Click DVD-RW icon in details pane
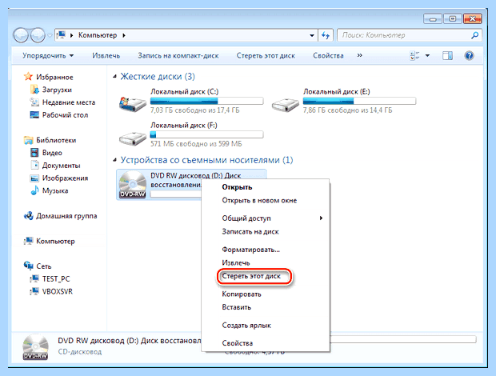The height and width of the screenshot is (376, 496). (x=35, y=347)
